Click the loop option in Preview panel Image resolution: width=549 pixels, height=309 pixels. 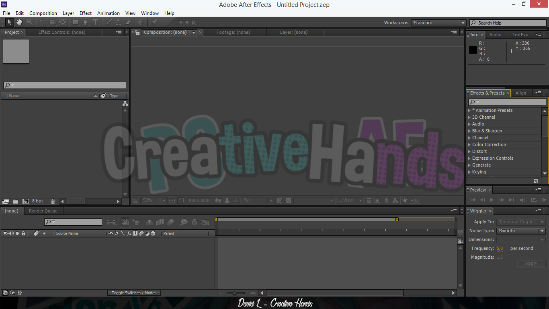pyautogui.click(x=534, y=200)
